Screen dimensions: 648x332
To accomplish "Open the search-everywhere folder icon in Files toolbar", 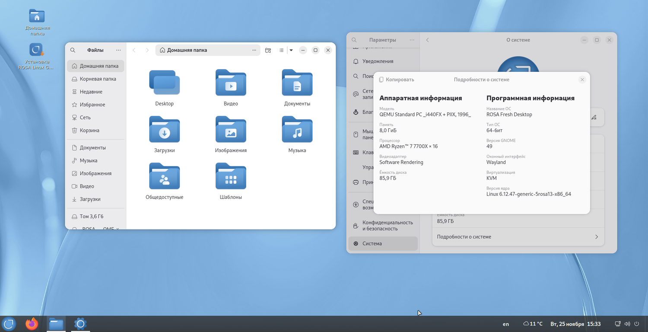I will pyautogui.click(x=268, y=50).
